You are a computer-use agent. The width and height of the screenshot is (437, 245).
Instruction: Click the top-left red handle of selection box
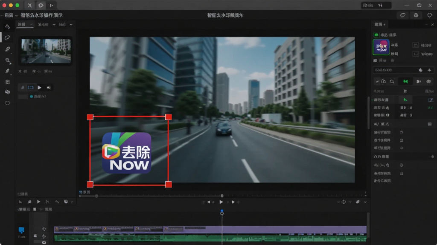[90, 117]
